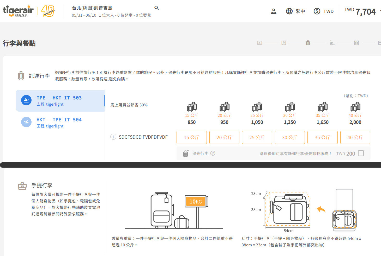Click the 台北(桃園)到普吉島 trip summary

point(92,8)
